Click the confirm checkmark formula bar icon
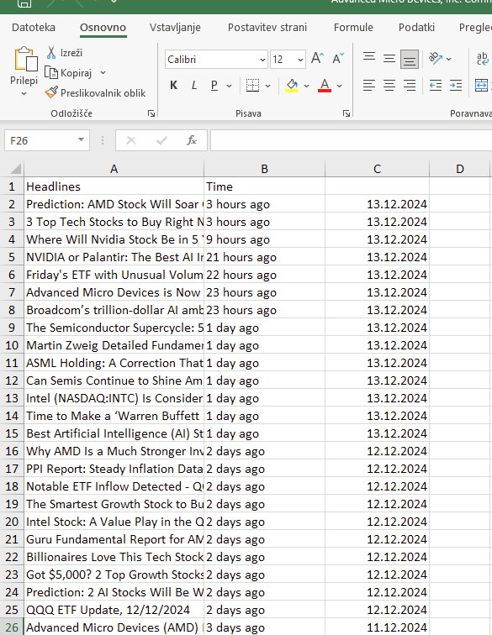This screenshot has width=492, height=635. 161,140
